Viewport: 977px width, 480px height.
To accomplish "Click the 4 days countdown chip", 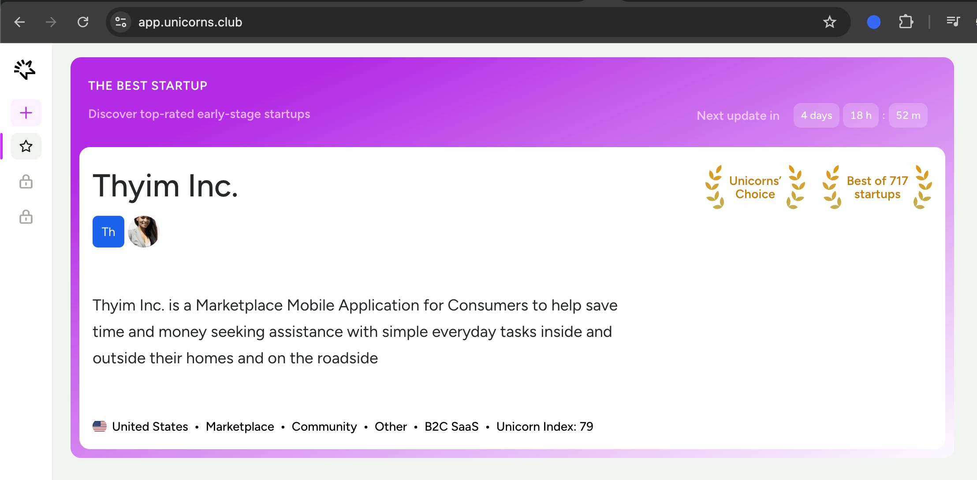I will (x=816, y=115).
